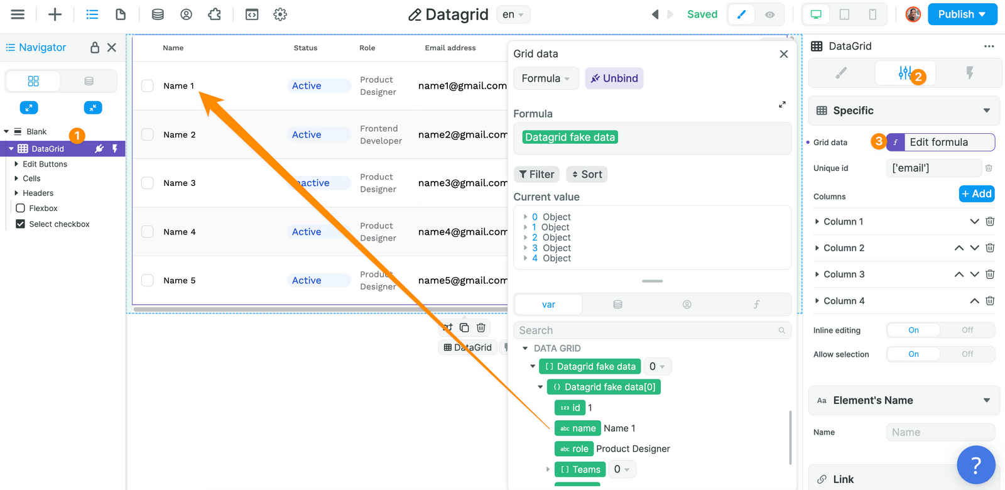Select Flexbox tree item
Image resolution: width=1005 pixels, height=490 pixels.
[43, 208]
